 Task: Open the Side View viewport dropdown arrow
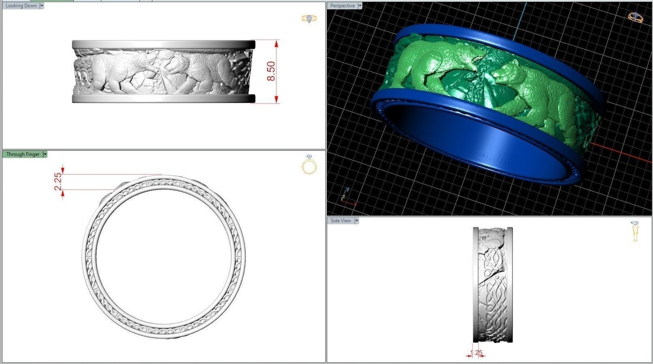pos(356,221)
